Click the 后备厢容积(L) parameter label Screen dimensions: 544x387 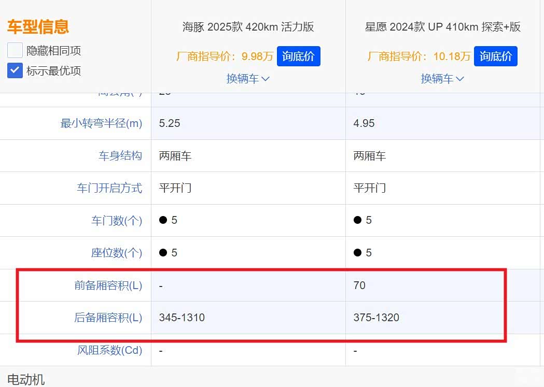click(108, 318)
